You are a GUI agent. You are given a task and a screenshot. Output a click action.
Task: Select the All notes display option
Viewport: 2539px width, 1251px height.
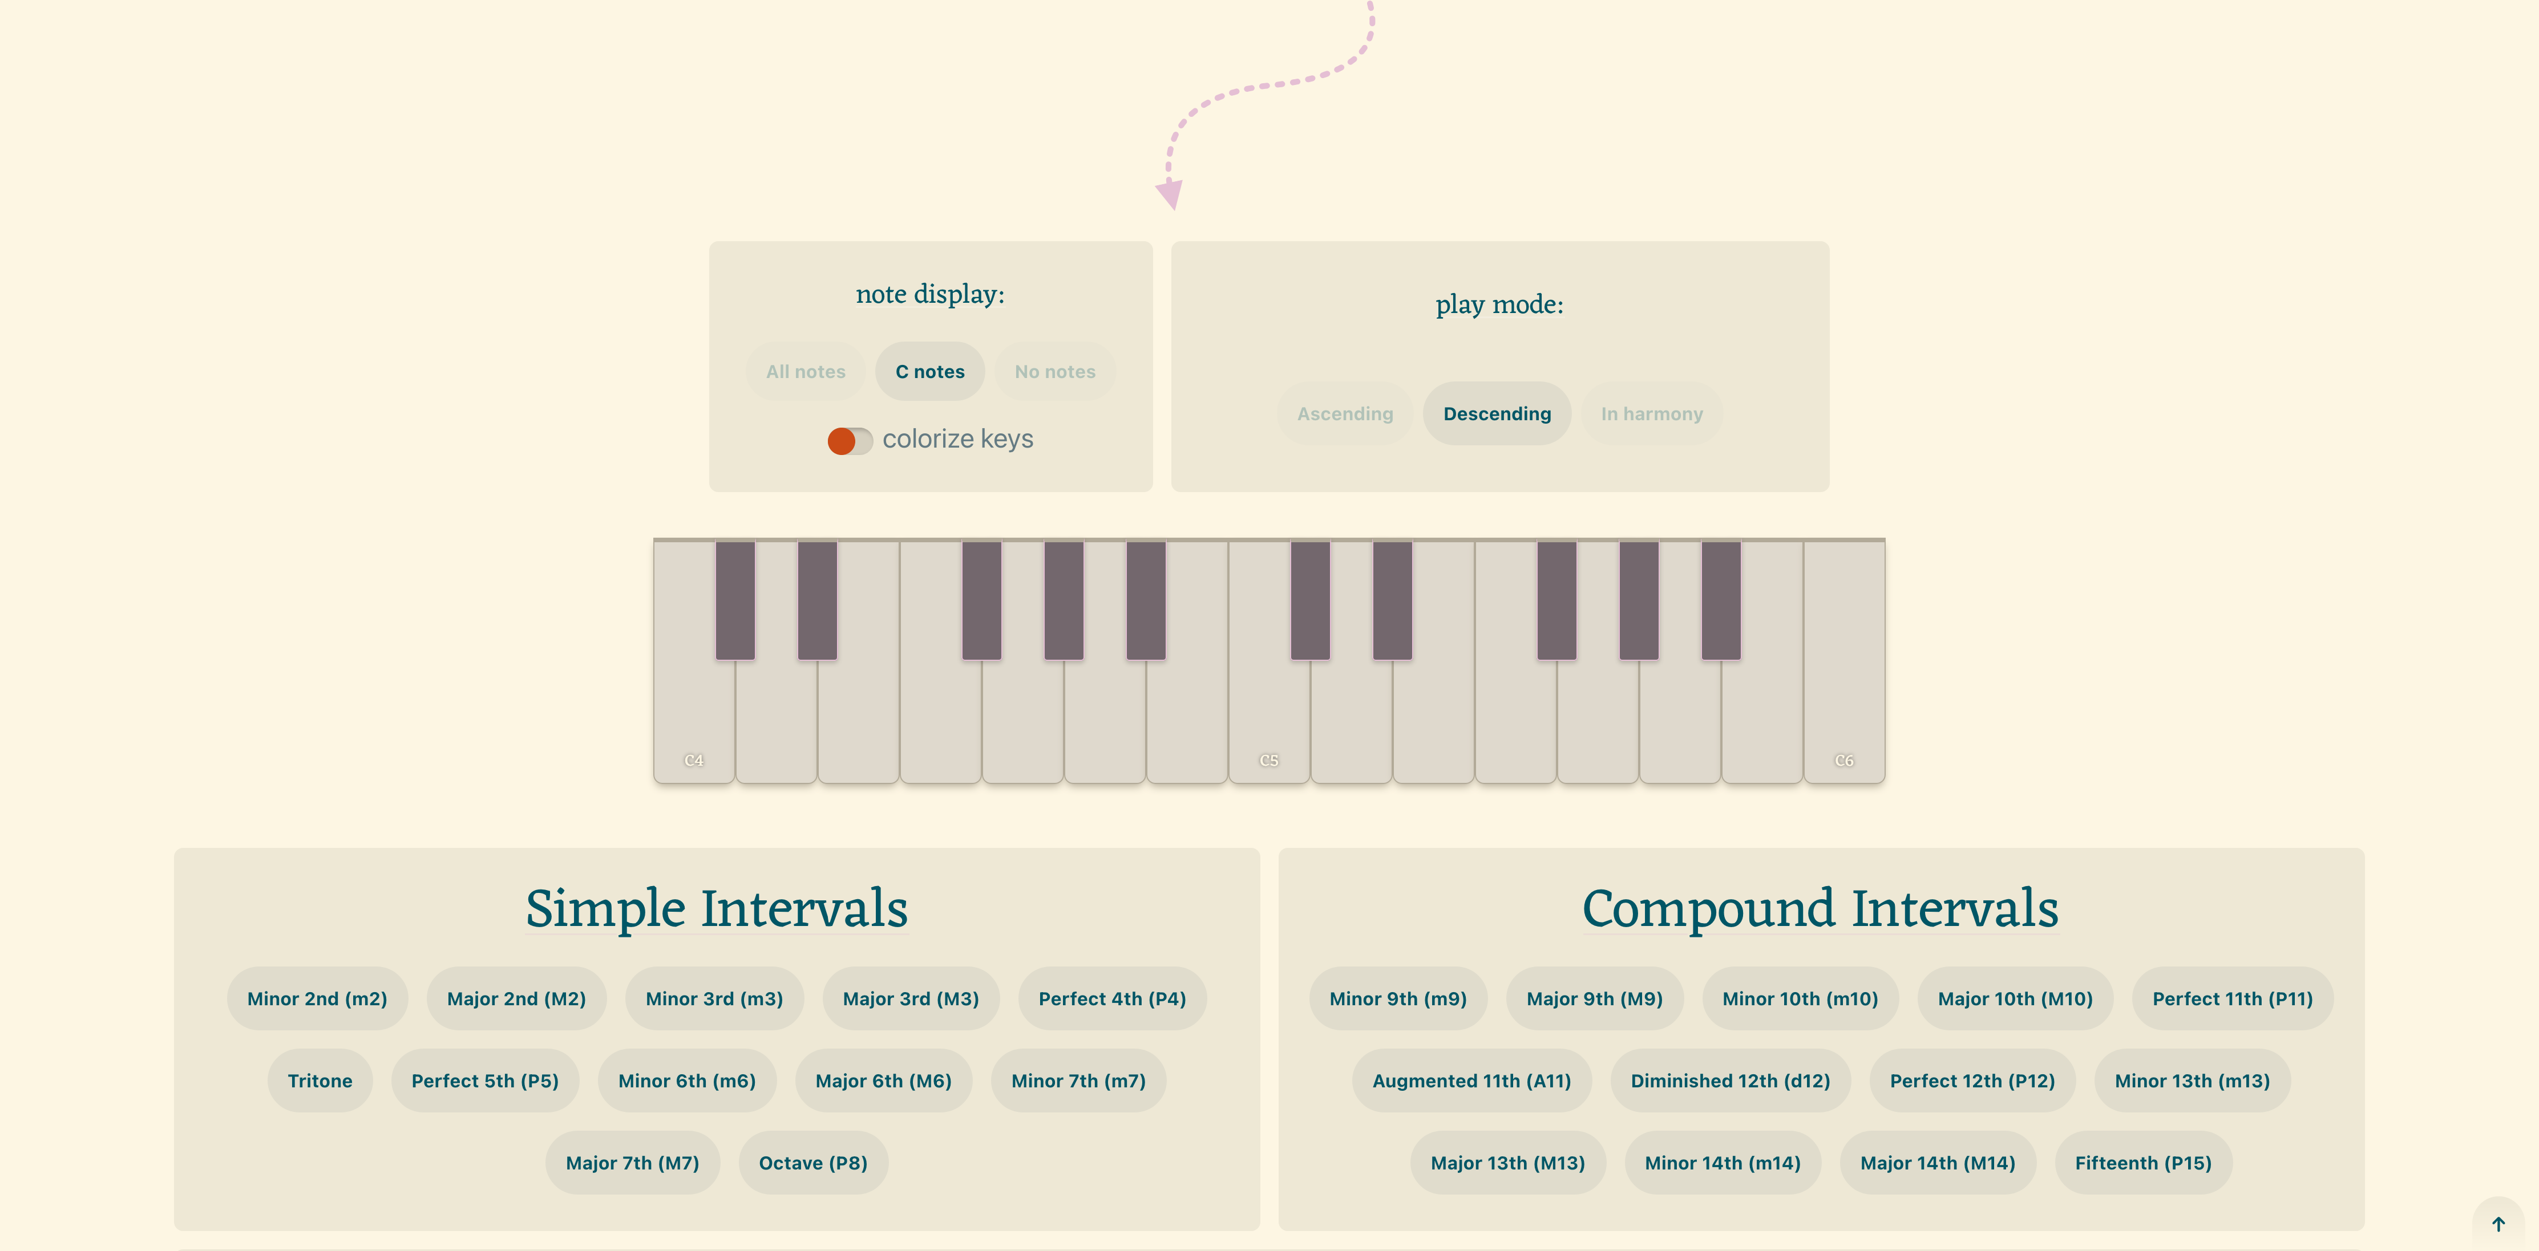(x=805, y=371)
